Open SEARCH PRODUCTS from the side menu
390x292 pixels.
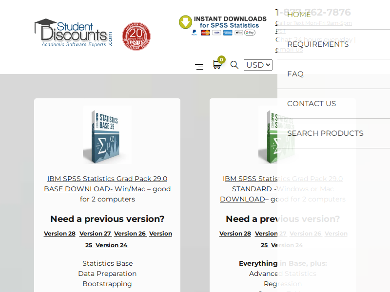(325, 133)
